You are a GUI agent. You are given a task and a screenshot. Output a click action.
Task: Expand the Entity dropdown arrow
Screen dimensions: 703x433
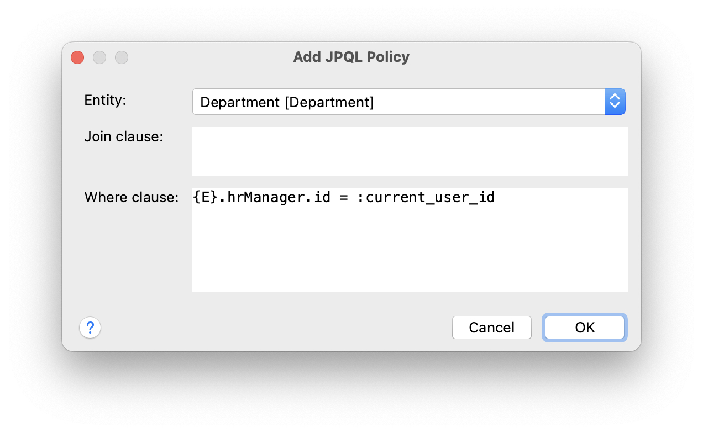pyautogui.click(x=615, y=102)
